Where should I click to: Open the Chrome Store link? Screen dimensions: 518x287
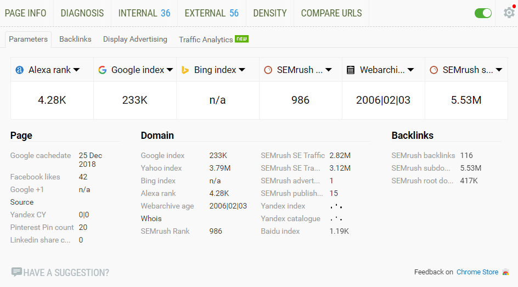point(477,272)
